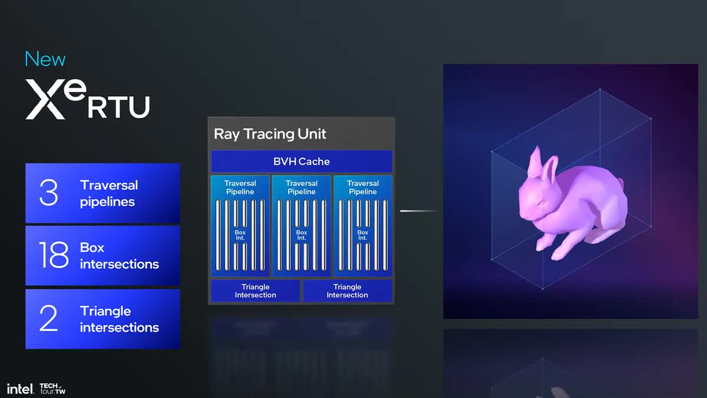This screenshot has width=707, height=398.
Task: Click the 3 Traversal pipelines tile
Action: (103, 193)
